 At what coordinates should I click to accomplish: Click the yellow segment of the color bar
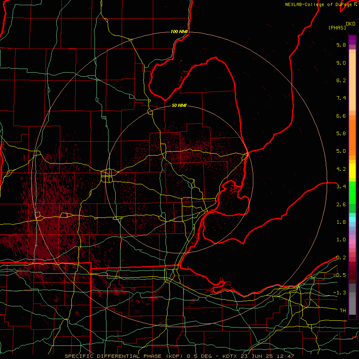352,171
